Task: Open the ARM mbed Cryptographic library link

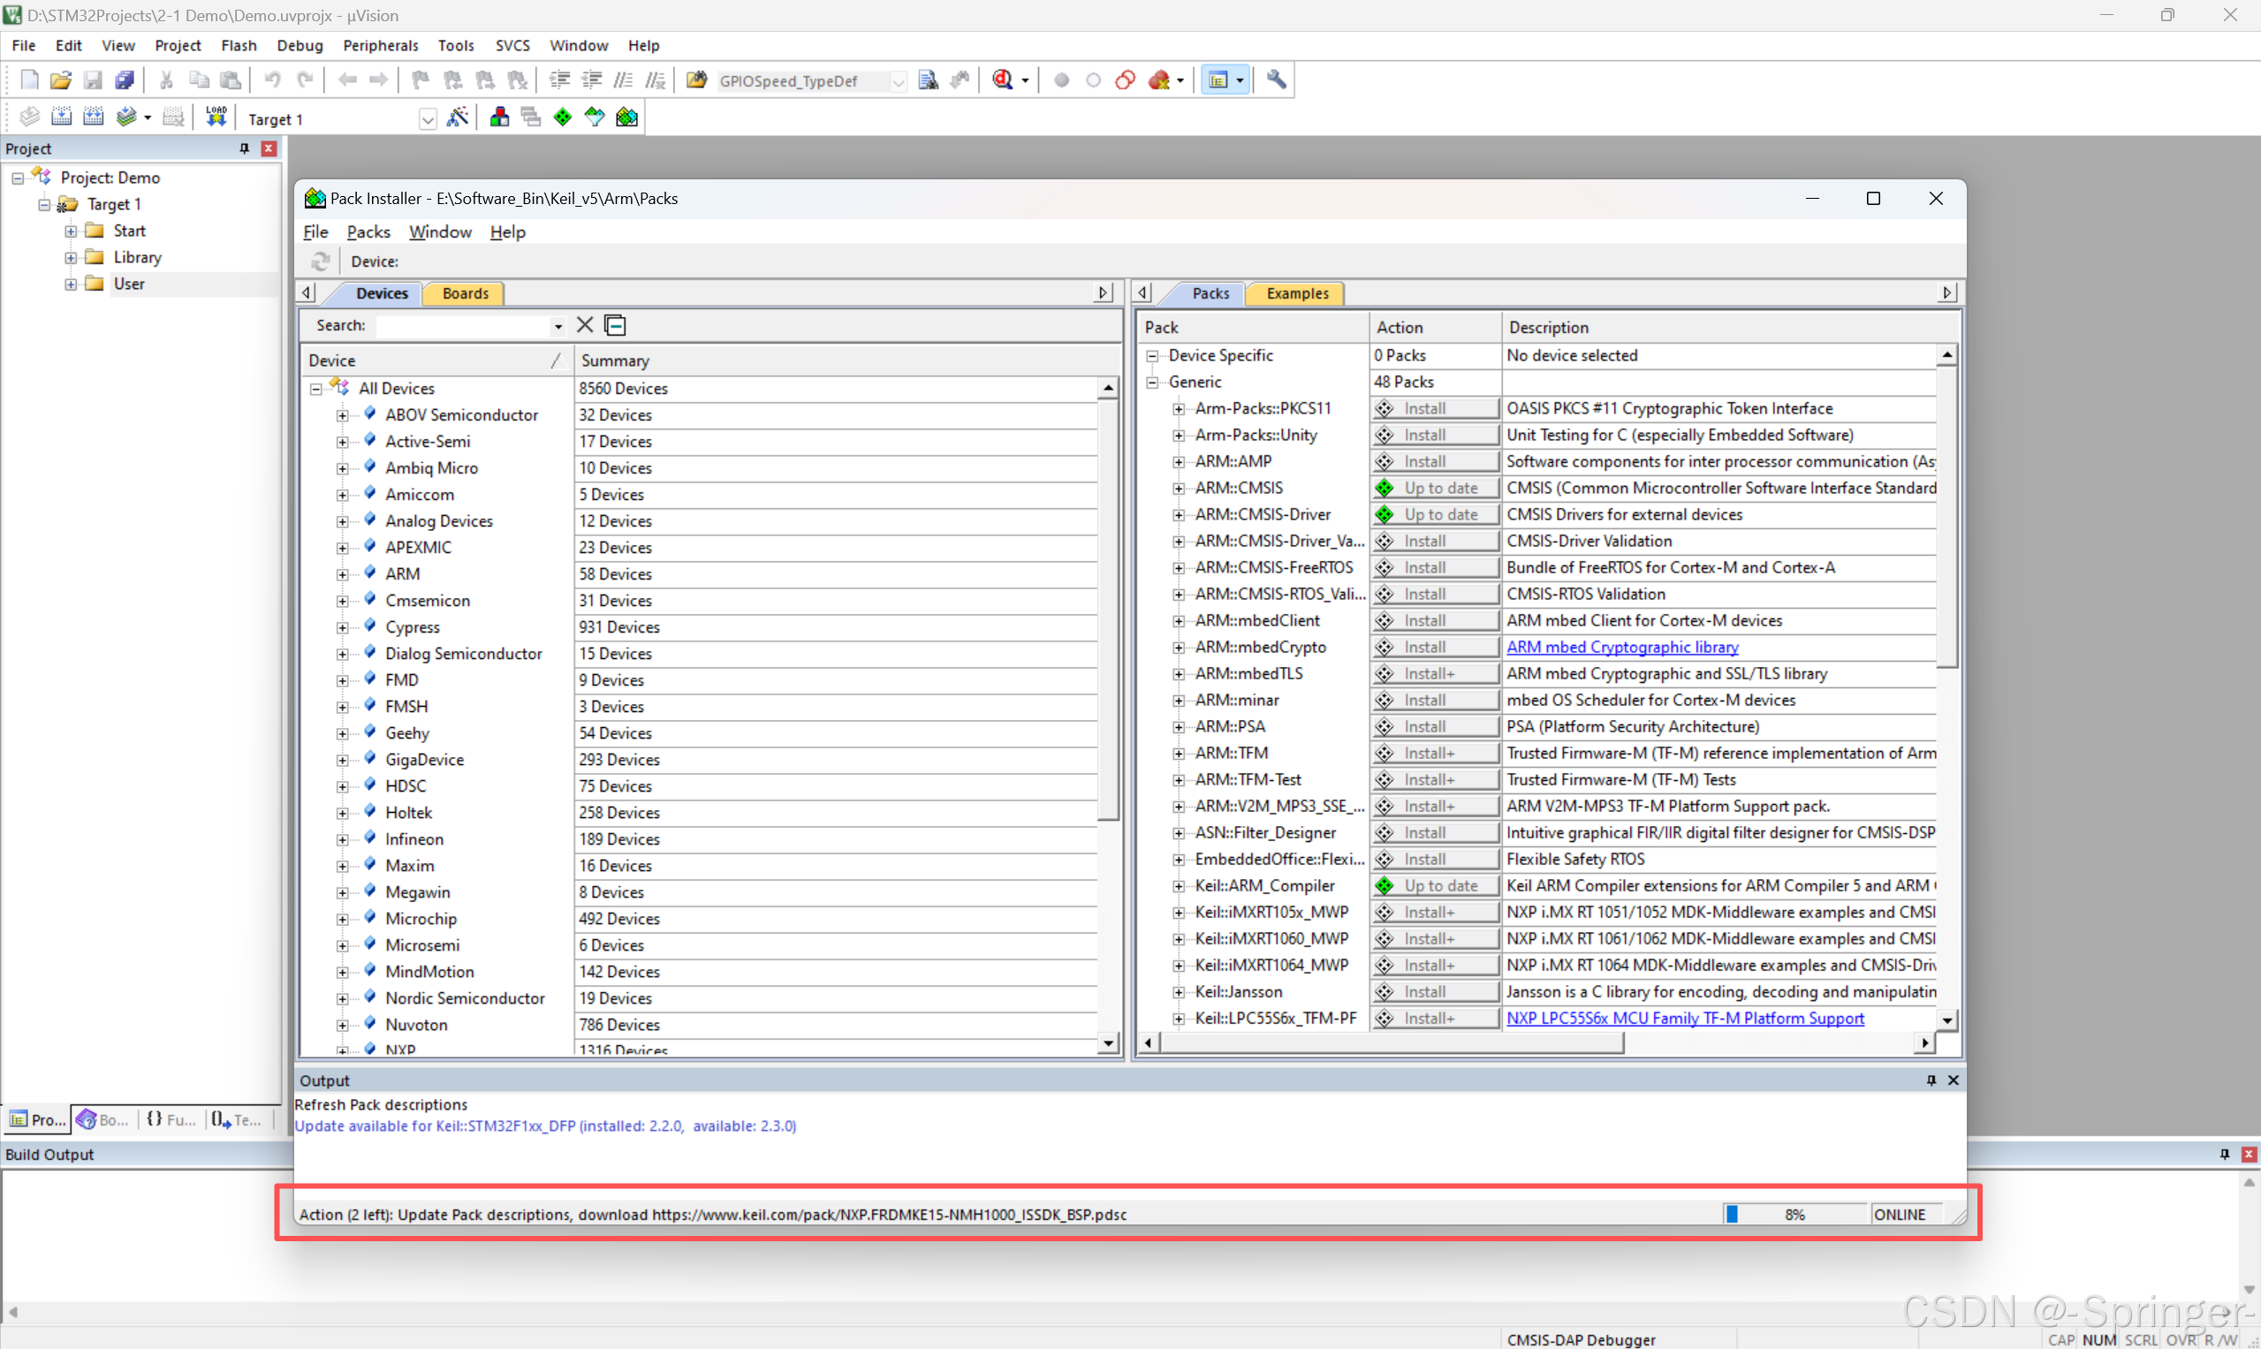Action: [1622, 648]
